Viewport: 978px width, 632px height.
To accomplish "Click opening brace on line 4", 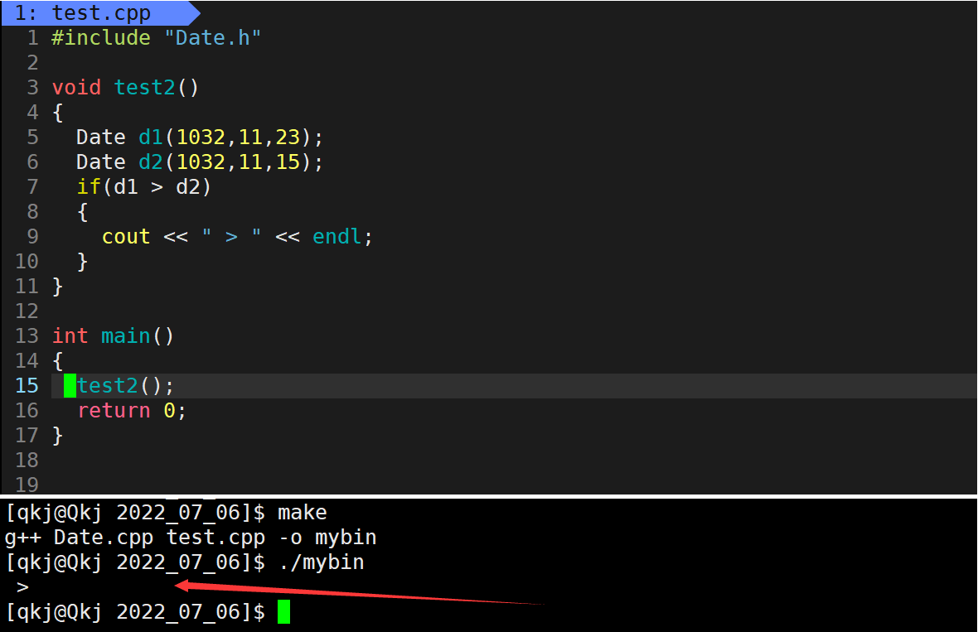I will (57, 113).
